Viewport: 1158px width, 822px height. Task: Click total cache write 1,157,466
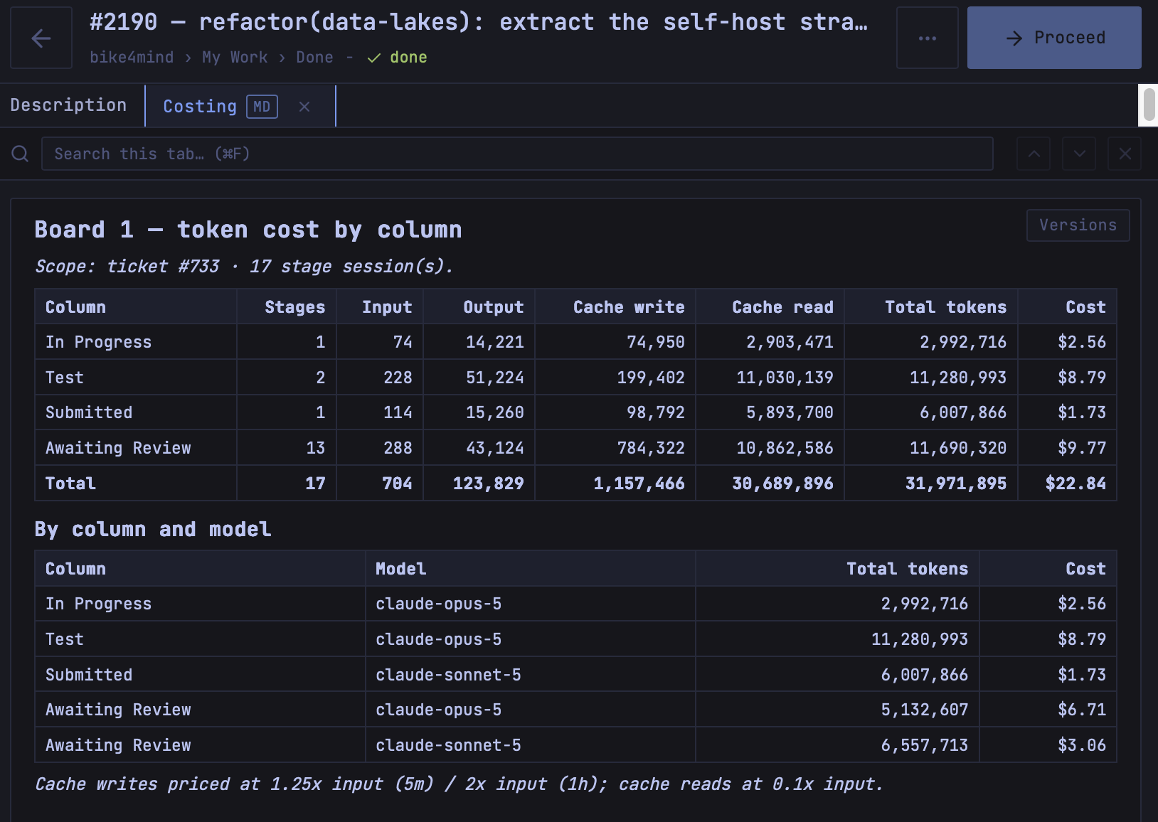pyautogui.click(x=639, y=484)
